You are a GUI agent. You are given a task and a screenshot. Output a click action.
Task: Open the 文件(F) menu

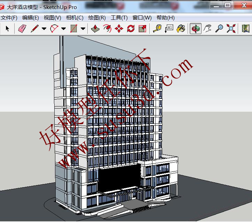point(9,18)
